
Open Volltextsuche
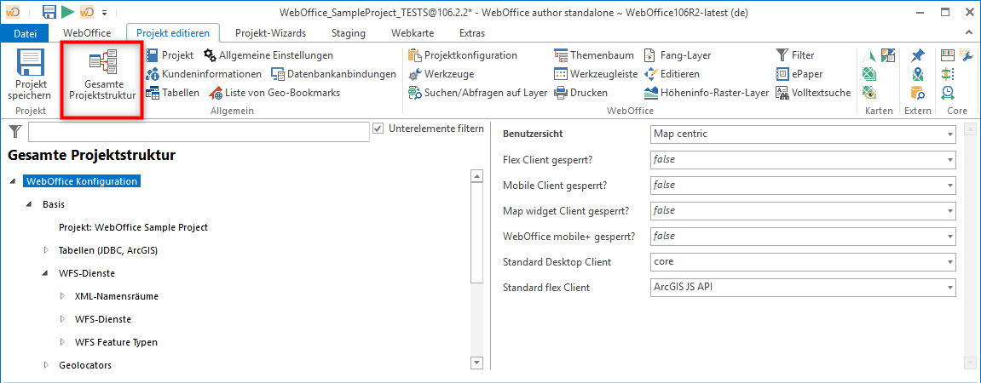click(813, 93)
